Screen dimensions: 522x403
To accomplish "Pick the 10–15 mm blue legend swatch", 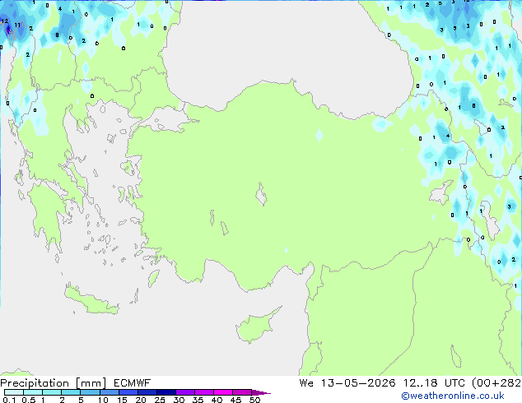I will coord(109,392).
